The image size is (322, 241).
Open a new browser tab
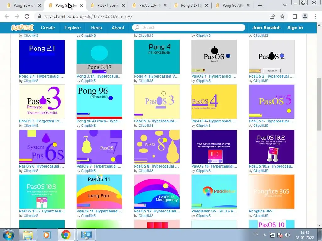pos(260,5)
